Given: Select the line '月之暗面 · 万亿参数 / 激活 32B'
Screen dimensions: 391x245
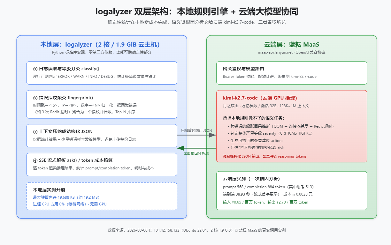Looking at the screenshot, I should pos(266,106).
